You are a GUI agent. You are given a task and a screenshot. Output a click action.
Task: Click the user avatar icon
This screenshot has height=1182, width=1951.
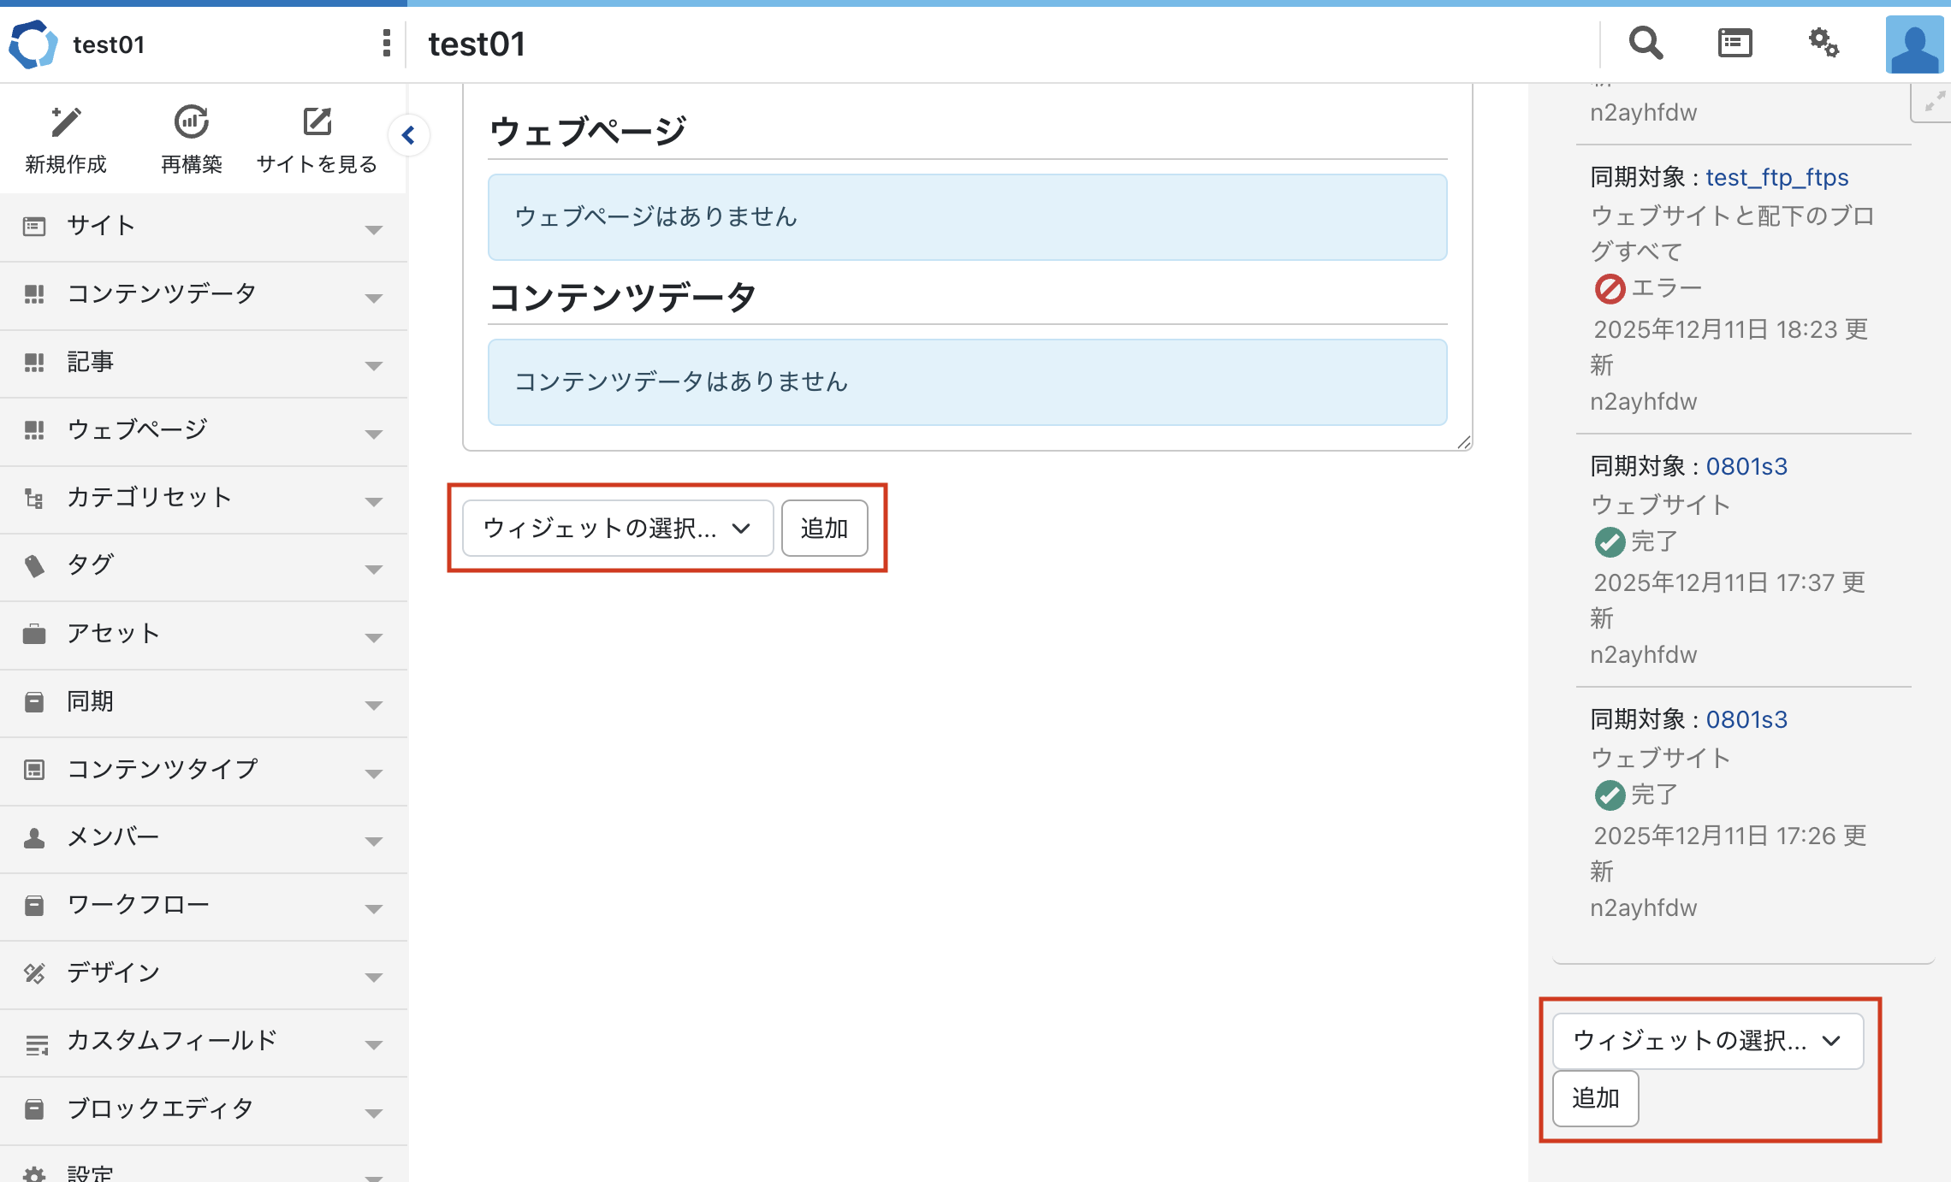pos(1914,44)
